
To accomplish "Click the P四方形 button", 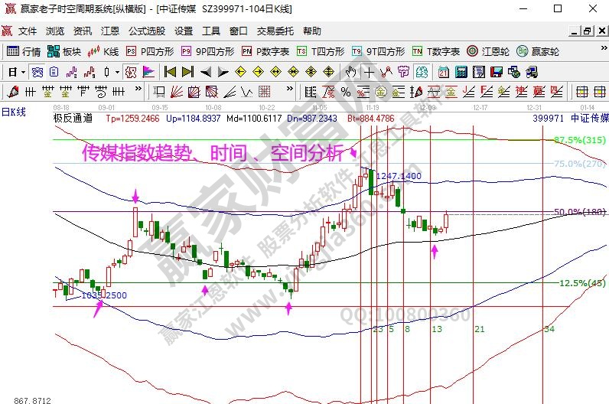I will point(150,51).
